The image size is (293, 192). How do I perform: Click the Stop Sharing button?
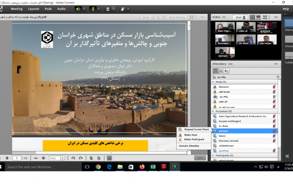pos(177,18)
